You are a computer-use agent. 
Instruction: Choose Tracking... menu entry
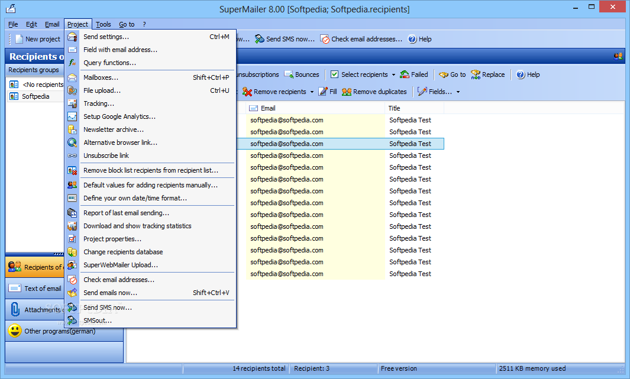150,103
